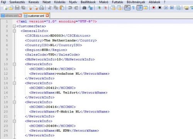Close the customer.xml tab
Screen dimensions: 193x139
point(47,15)
